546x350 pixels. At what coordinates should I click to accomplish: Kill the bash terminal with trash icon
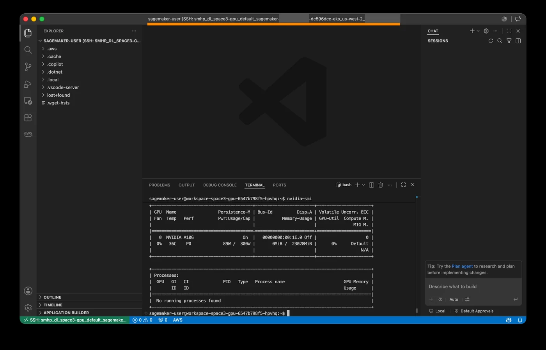tap(381, 185)
